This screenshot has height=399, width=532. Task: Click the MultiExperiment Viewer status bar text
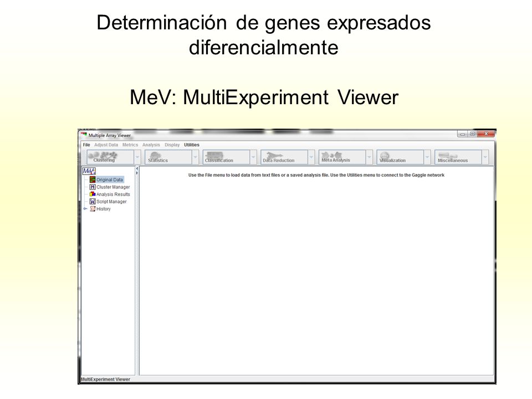(105, 379)
